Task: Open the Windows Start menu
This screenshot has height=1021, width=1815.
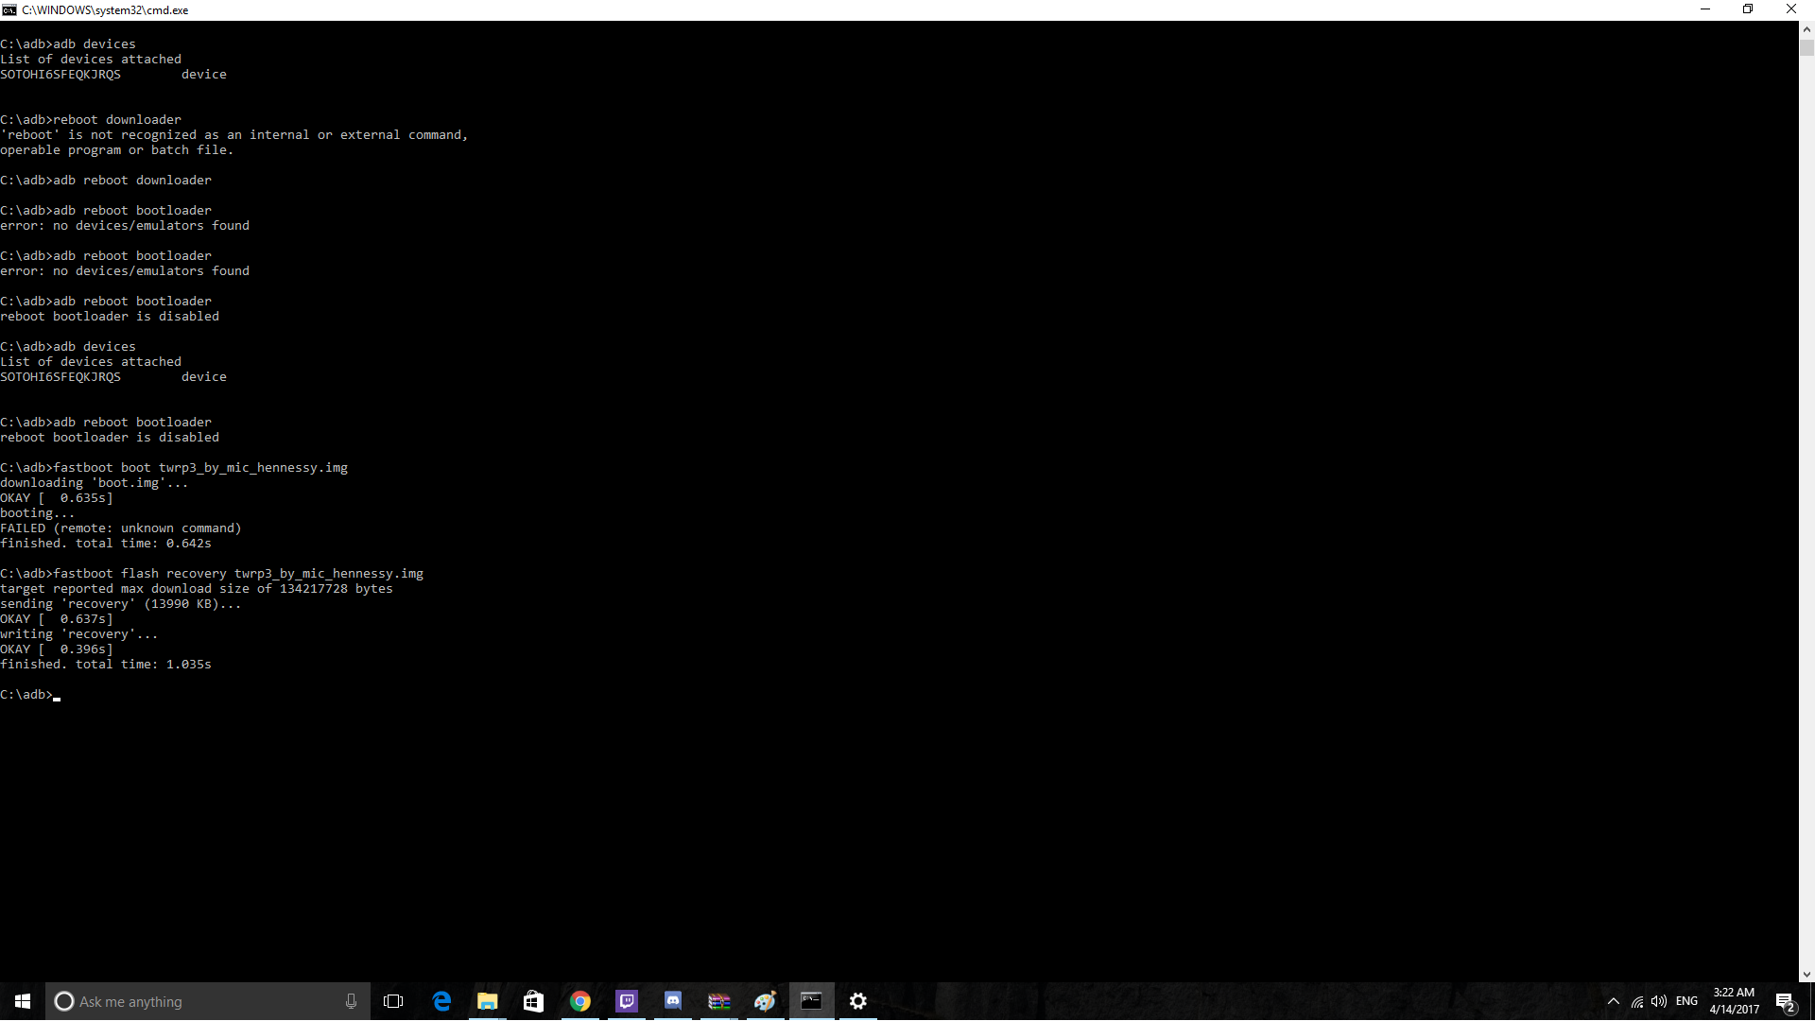Action: 23,1001
